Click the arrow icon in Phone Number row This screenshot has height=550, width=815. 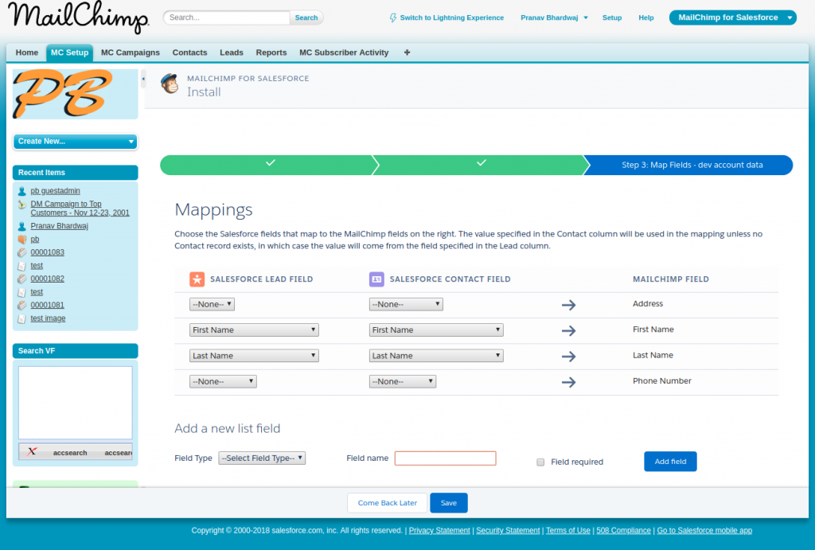tap(568, 382)
